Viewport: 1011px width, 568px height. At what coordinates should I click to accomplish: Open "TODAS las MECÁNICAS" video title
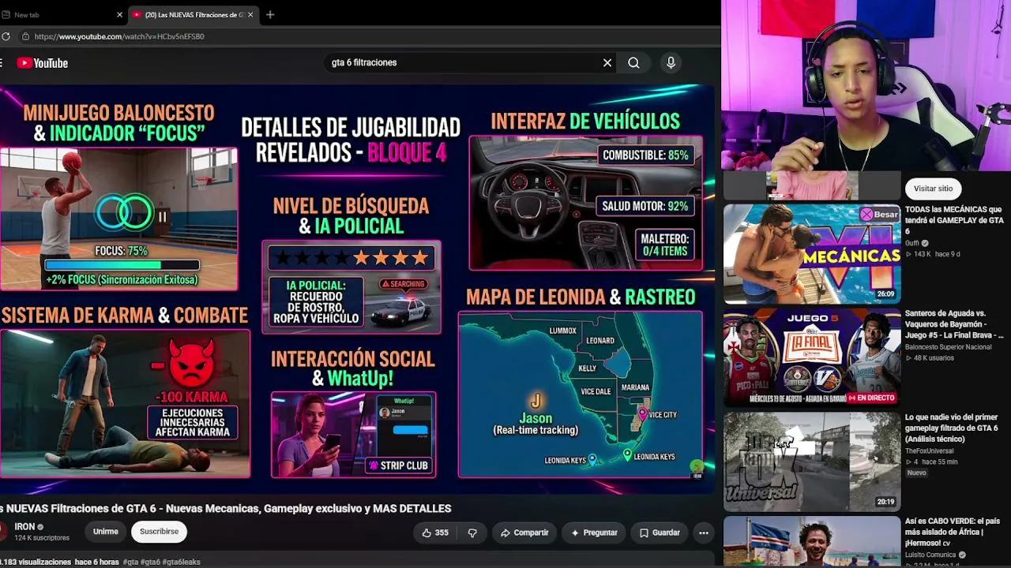tap(954, 220)
